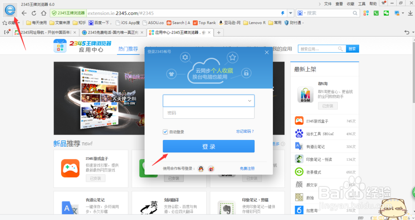Switch to the 2345网址导航 tab
Viewport: 415px width, 220px height.
tap(46, 32)
